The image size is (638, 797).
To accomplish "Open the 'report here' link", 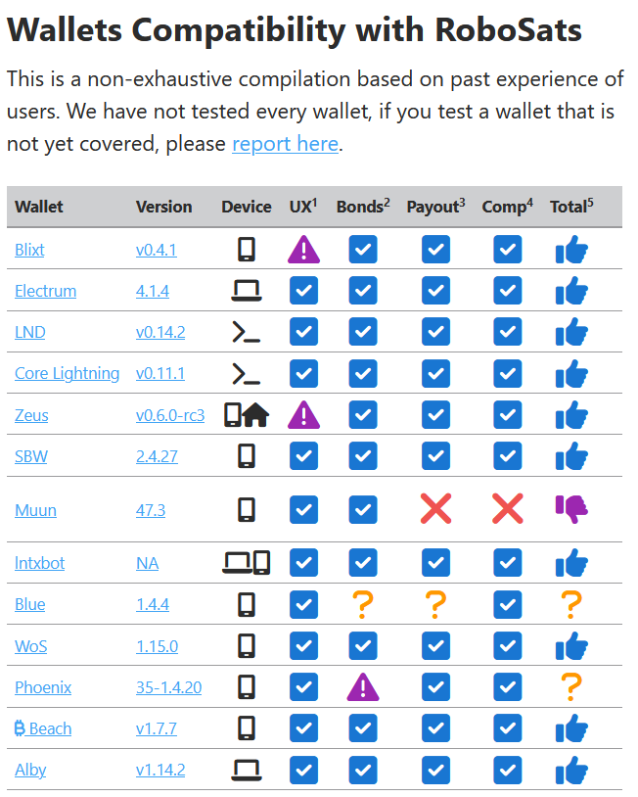I will click(285, 144).
